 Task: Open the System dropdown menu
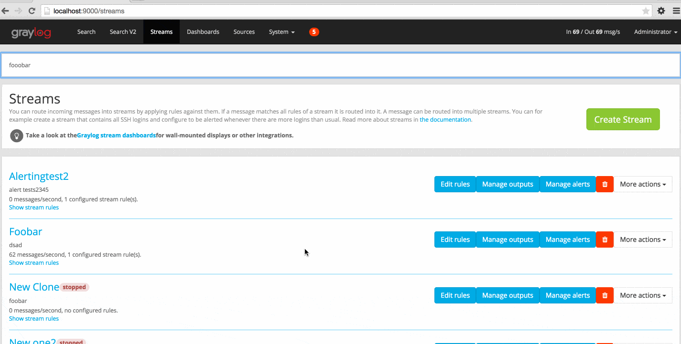[x=281, y=32]
